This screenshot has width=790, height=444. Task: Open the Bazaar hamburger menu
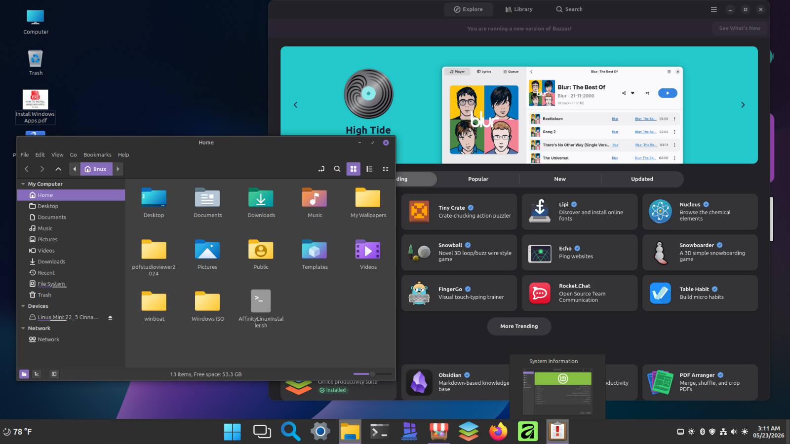713,9
